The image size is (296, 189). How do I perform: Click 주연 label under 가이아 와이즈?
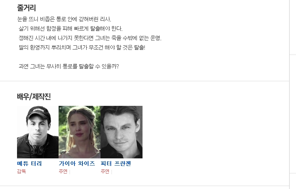click(63, 172)
